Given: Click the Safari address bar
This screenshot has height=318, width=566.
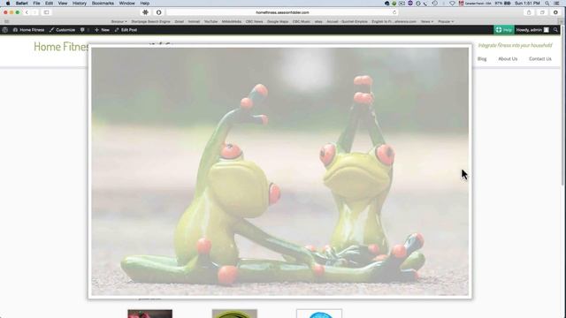Looking at the screenshot, I should point(282,12).
